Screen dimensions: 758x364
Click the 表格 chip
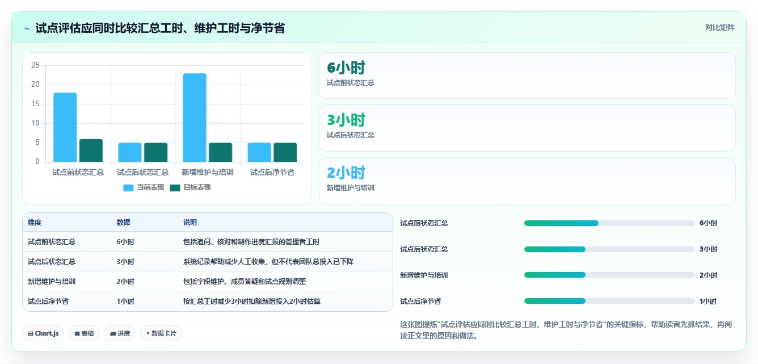click(84, 333)
